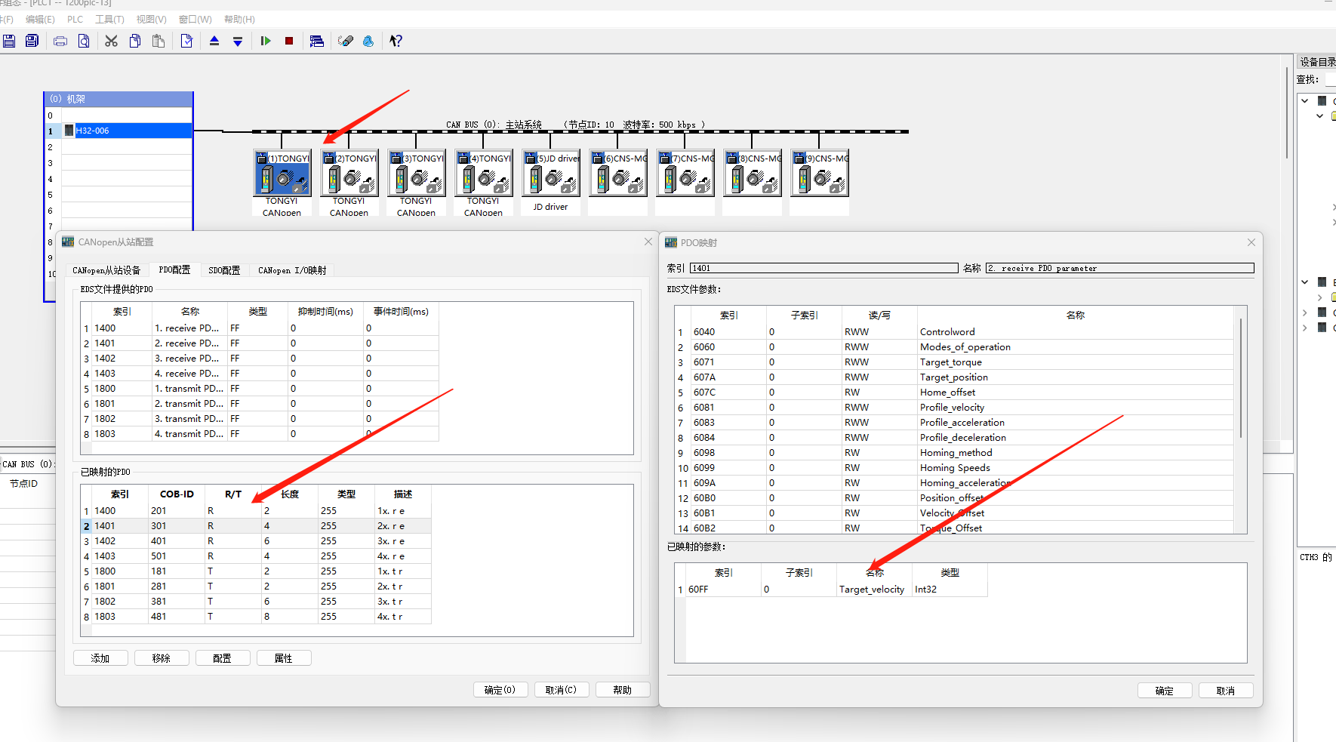This screenshot has height=742, width=1336.
Task: Close the PDO映射 dialog
Action: [1251, 242]
